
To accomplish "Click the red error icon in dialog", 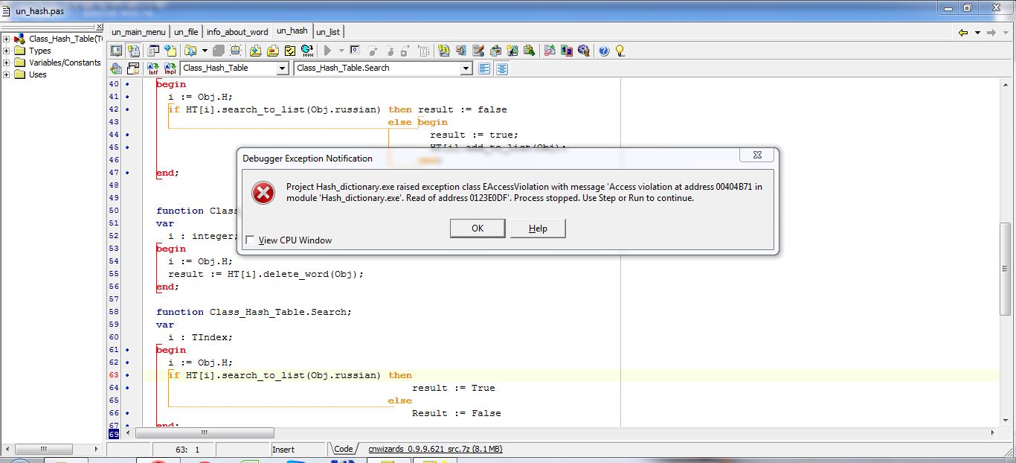I will click(263, 193).
